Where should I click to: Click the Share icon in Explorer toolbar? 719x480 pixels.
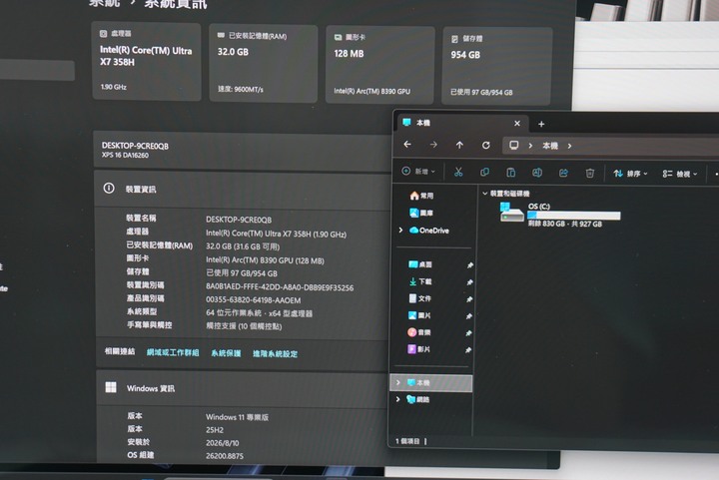coord(563,173)
